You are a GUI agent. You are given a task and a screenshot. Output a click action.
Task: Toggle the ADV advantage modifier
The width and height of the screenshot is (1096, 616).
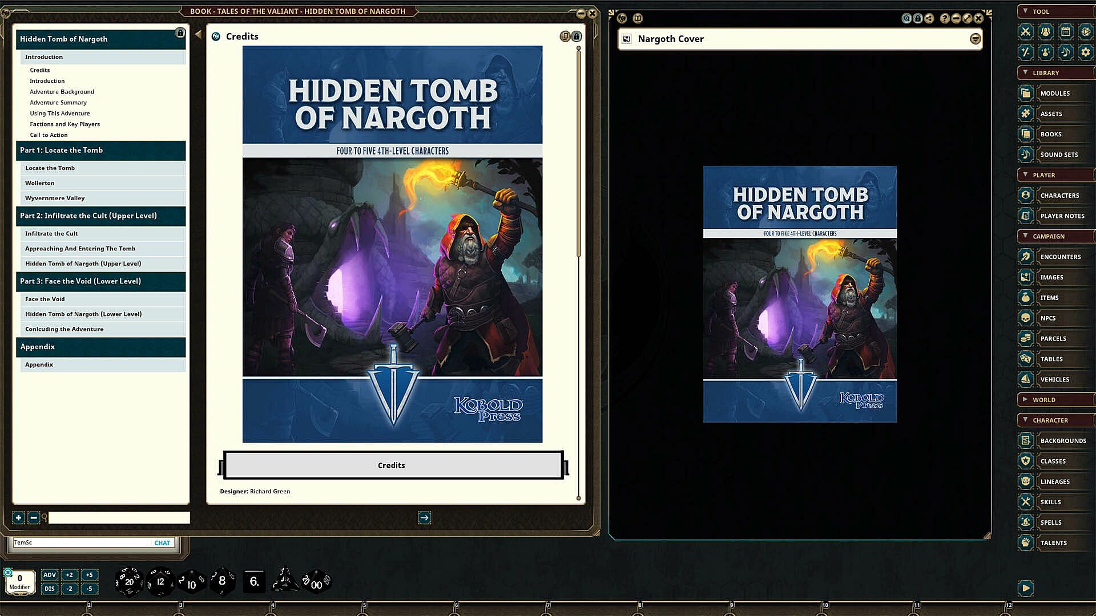tap(50, 575)
